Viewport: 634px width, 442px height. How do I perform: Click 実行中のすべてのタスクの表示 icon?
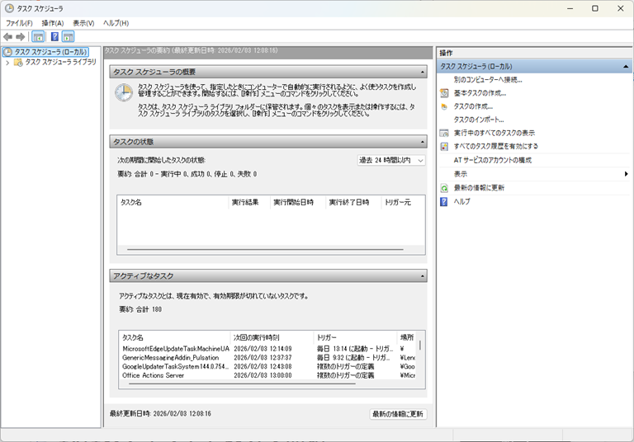coord(444,133)
